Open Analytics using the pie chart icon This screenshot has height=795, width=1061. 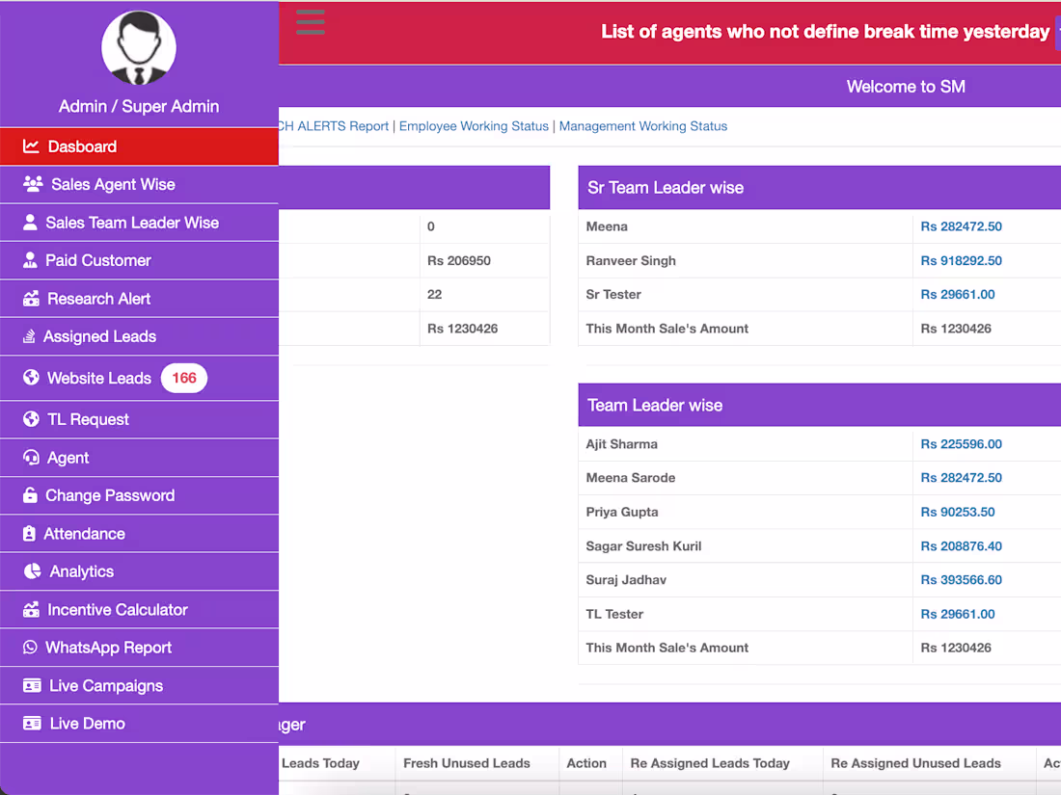tap(31, 571)
